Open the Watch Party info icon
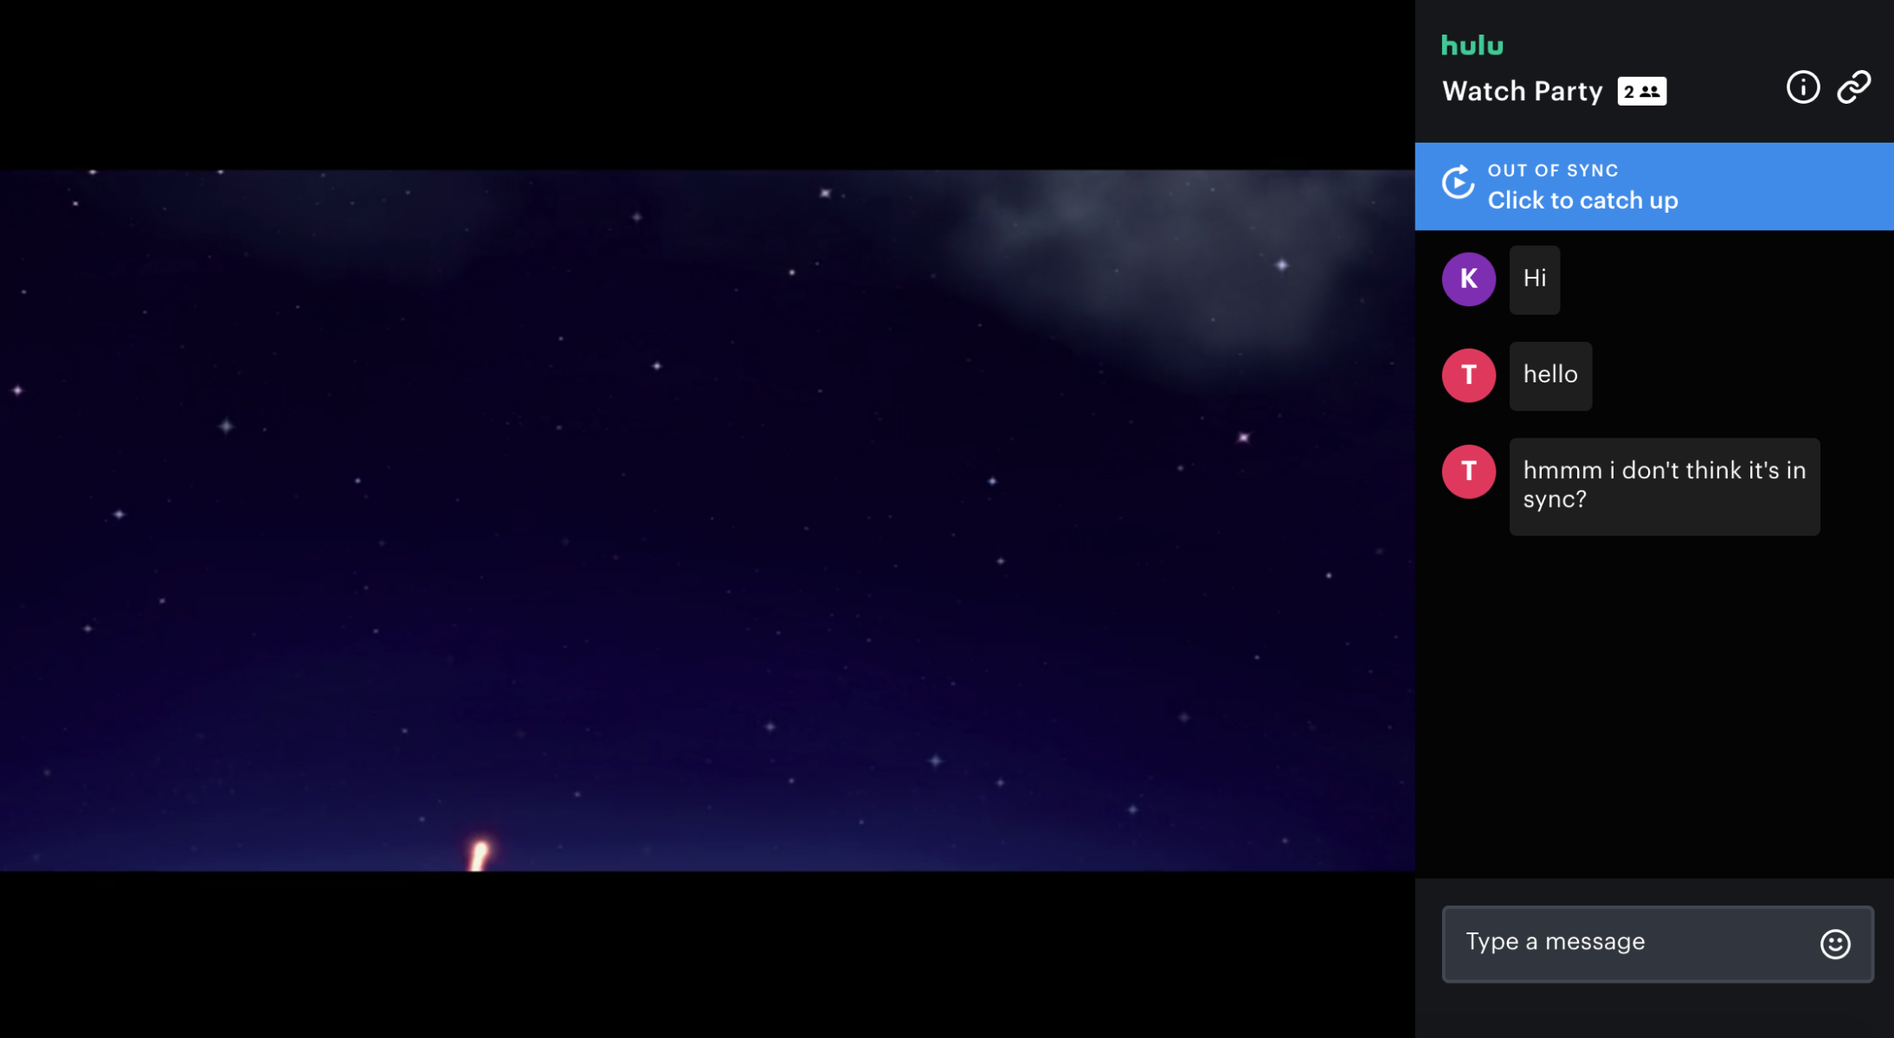Viewport: 1894px width, 1038px height. 1802,87
